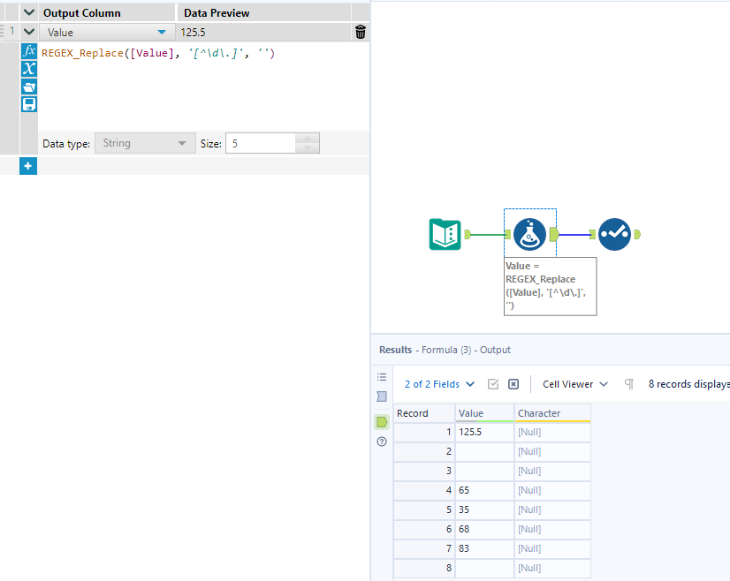Save the expression with the disk icon
730x581 pixels.
[x=28, y=103]
